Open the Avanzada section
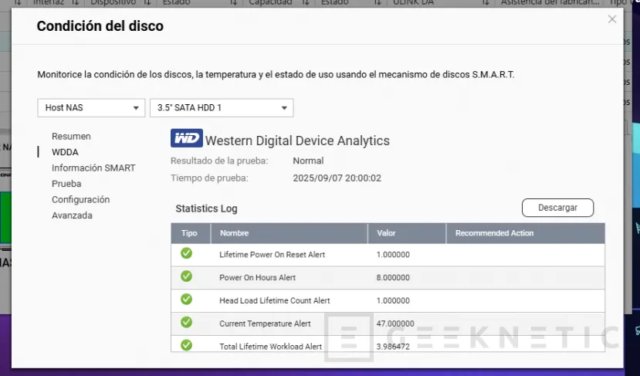This screenshot has height=376, width=640. click(x=72, y=215)
